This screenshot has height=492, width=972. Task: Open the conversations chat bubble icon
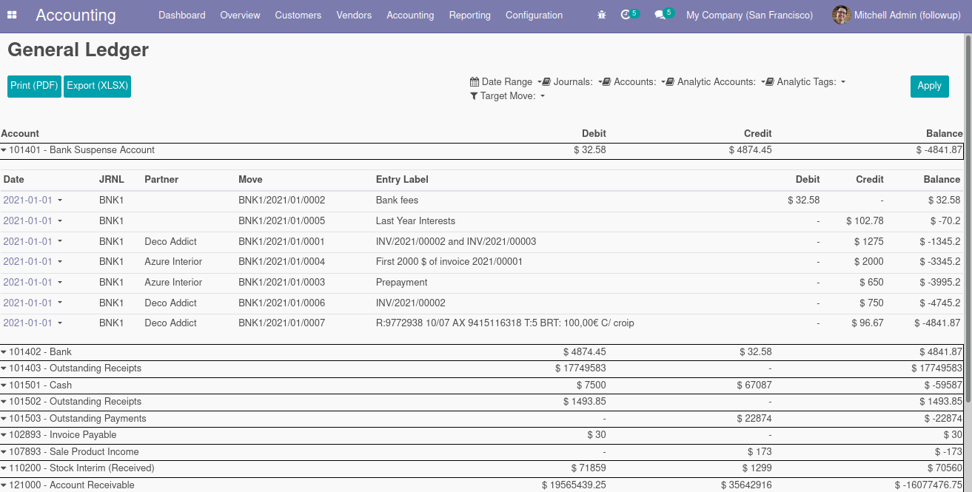point(660,15)
